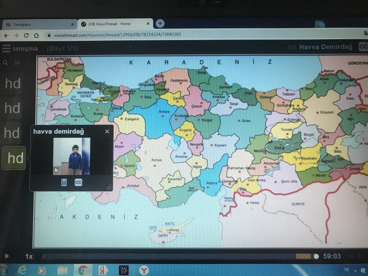Delete the comment using the trash icon
Image resolution: width=368 pixels, height=276 pixels.
tap(63, 182)
